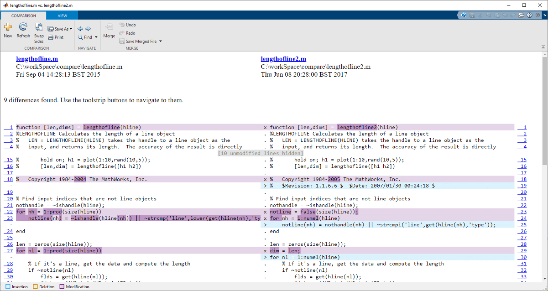Screen dimensions: 548x291
Task: Open the lengthofline2.m file link
Action: [x=283, y=59]
